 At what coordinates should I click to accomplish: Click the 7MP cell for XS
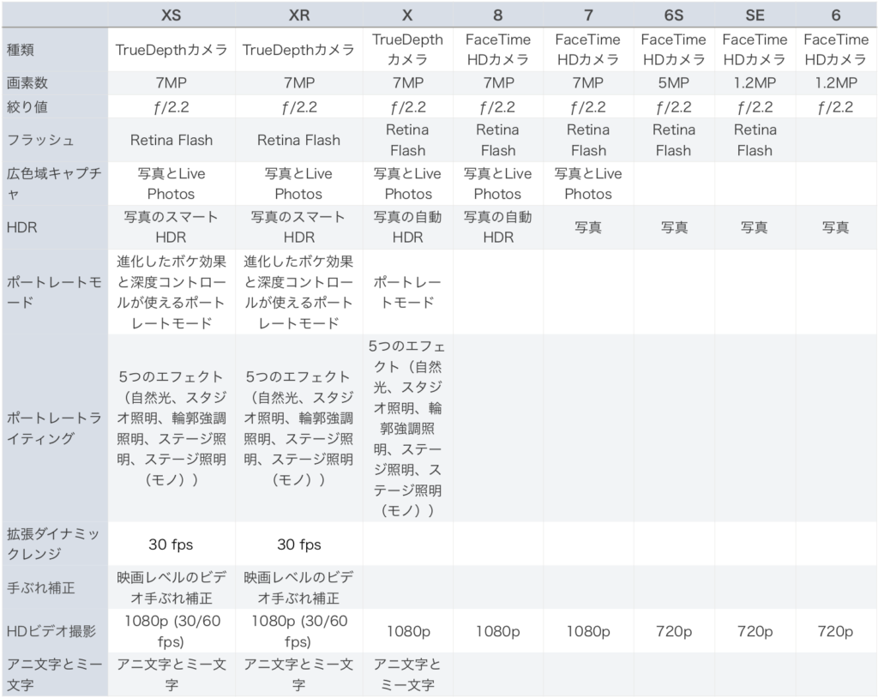[171, 83]
